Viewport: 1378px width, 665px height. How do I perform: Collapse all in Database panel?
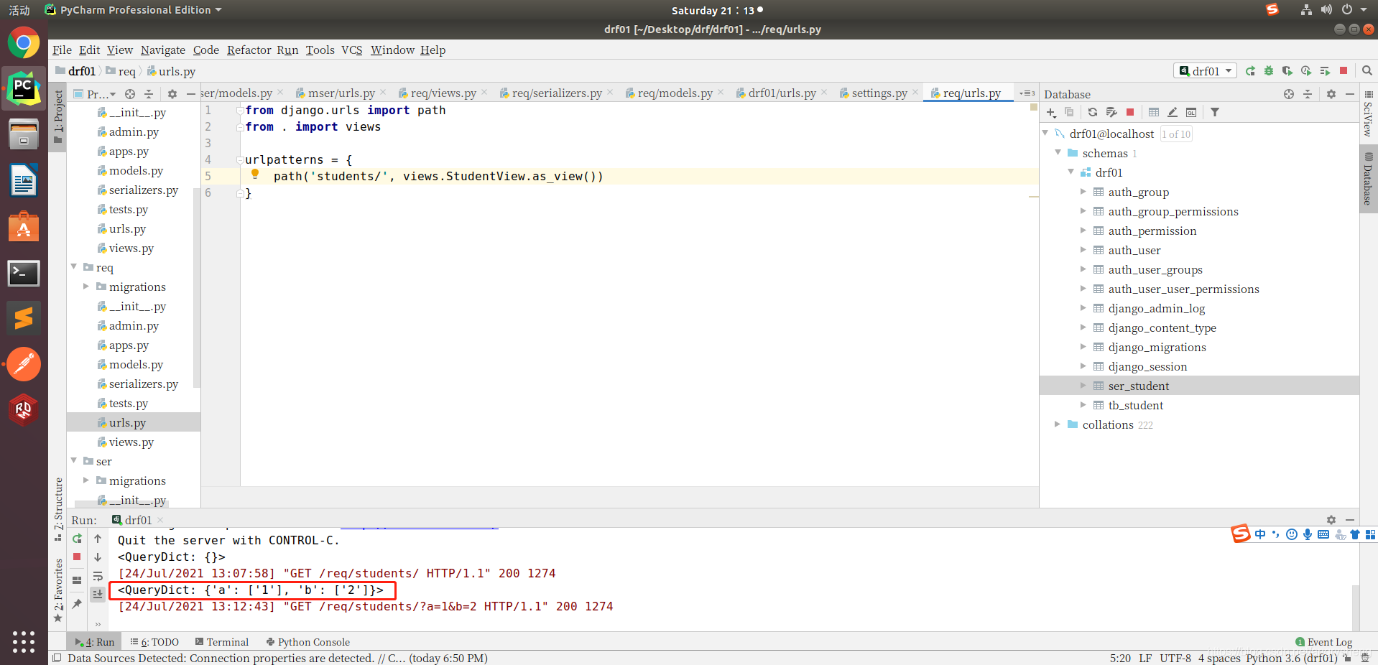(1308, 94)
